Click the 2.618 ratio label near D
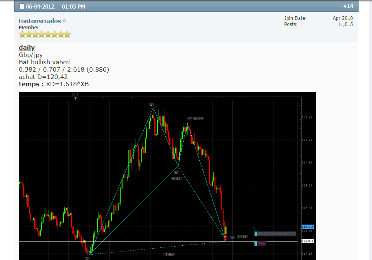Image resolution: width=372 pixels, height=260 pixels. [242, 237]
